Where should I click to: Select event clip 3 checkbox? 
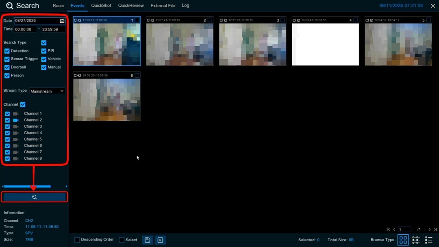click(x=283, y=20)
